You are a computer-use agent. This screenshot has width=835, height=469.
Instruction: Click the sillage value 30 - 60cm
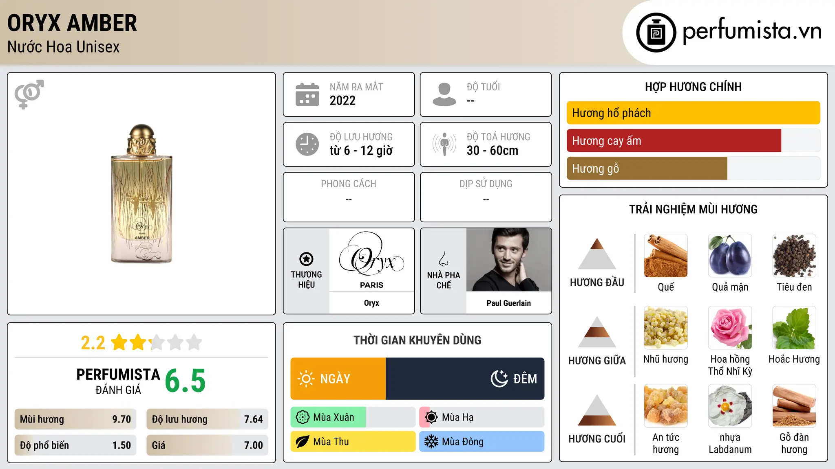pos(493,151)
